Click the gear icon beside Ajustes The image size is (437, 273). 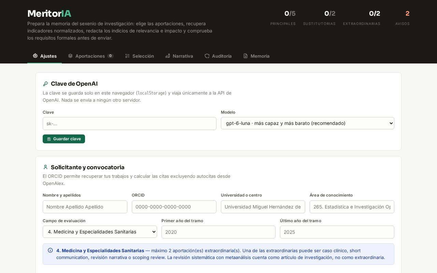coord(35,56)
